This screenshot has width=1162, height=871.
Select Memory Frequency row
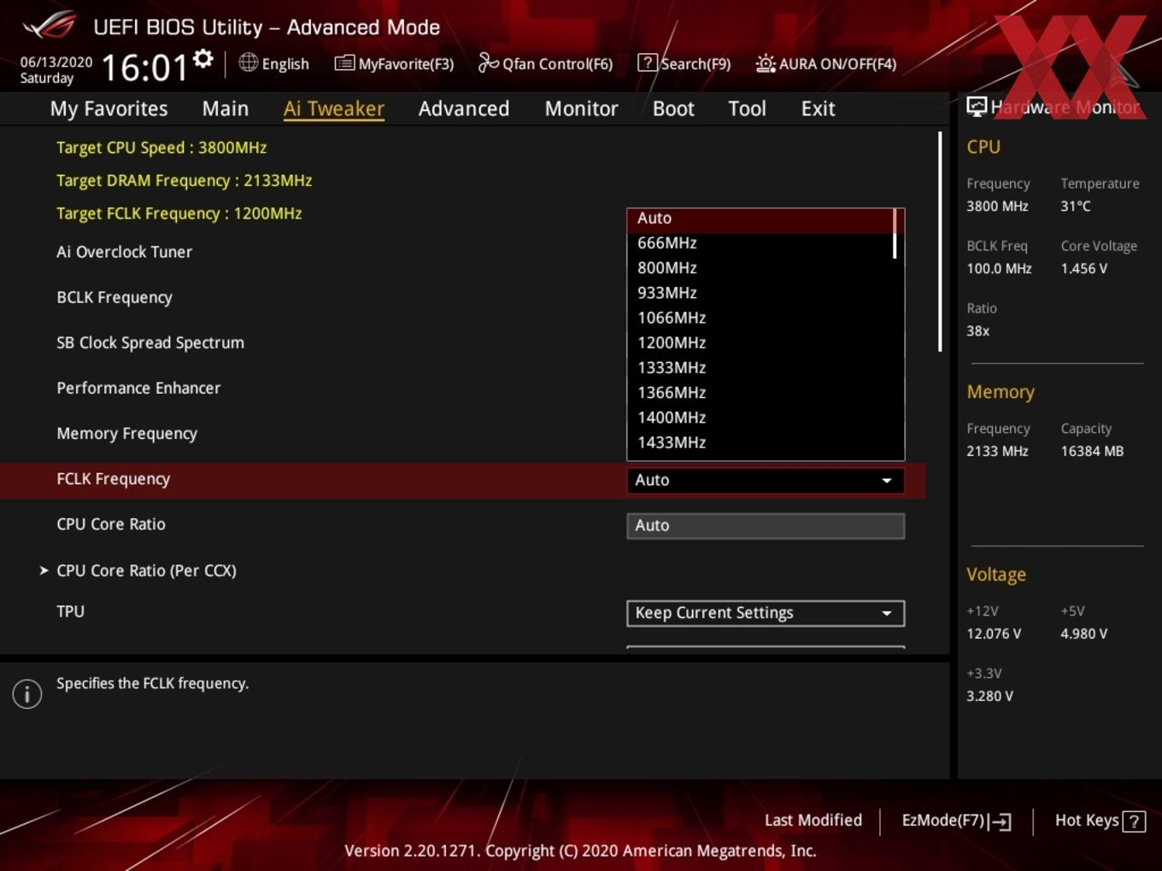(x=126, y=434)
